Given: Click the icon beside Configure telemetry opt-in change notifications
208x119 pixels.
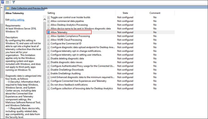Looking at the screenshot, I should pyautogui.click(x=49, y=51).
